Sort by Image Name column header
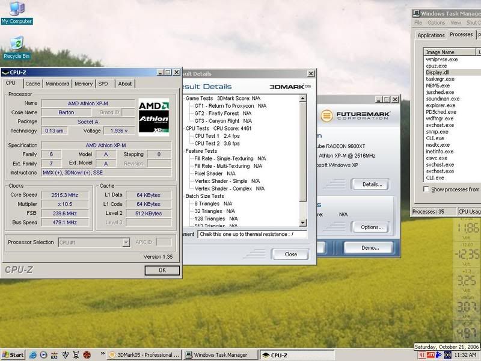This screenshot has height=361, width=481. click(x=450, y=52)
